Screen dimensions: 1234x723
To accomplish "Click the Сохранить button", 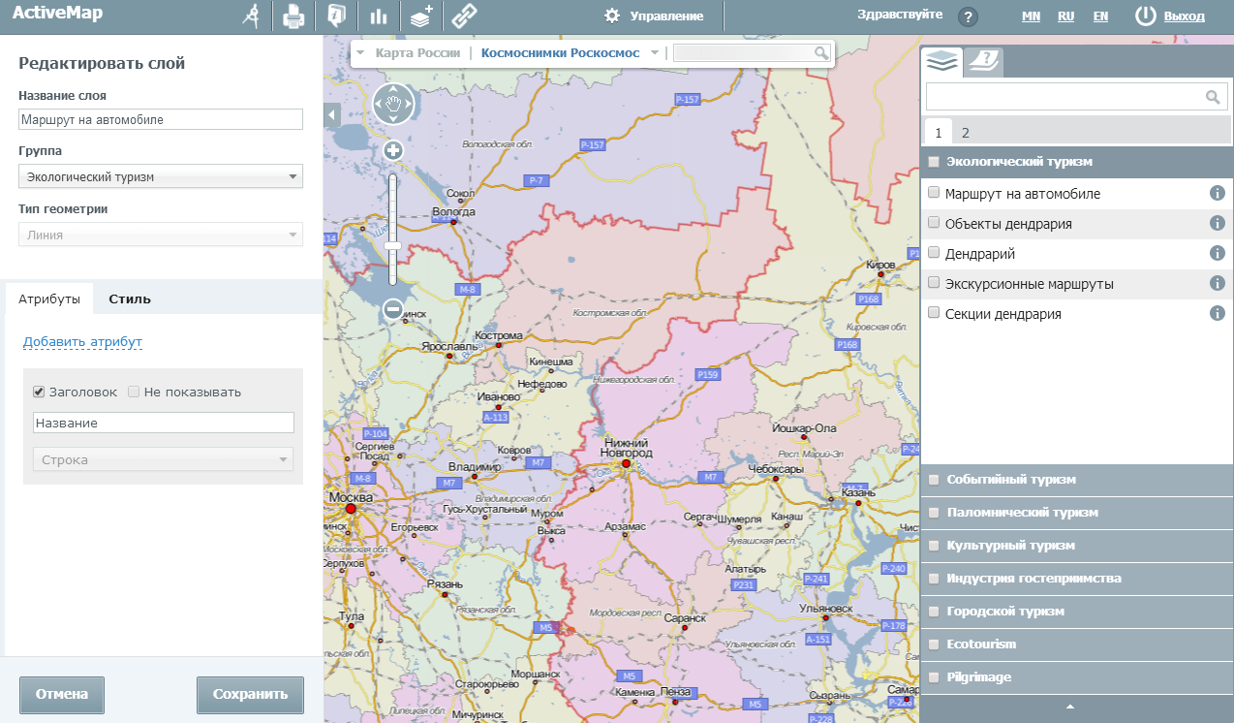I will point(250,694).
